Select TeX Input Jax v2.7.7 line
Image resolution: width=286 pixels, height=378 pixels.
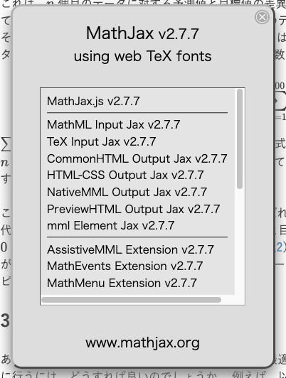coord(101,141)
